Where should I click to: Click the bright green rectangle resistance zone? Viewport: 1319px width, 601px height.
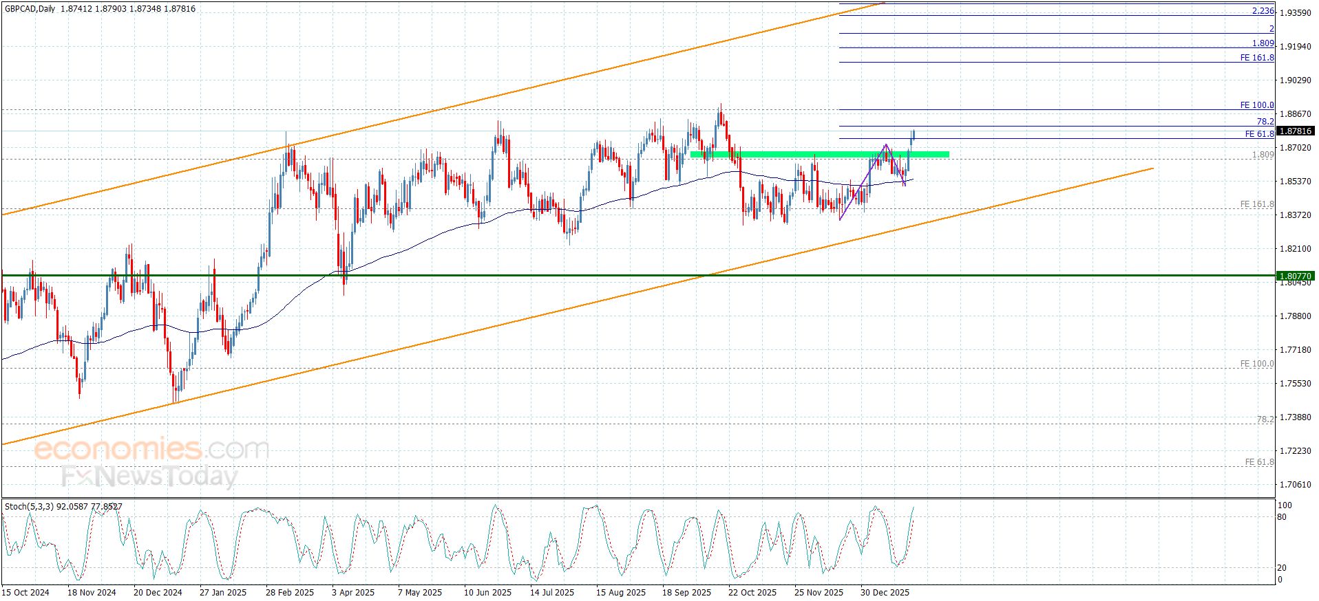819,154
